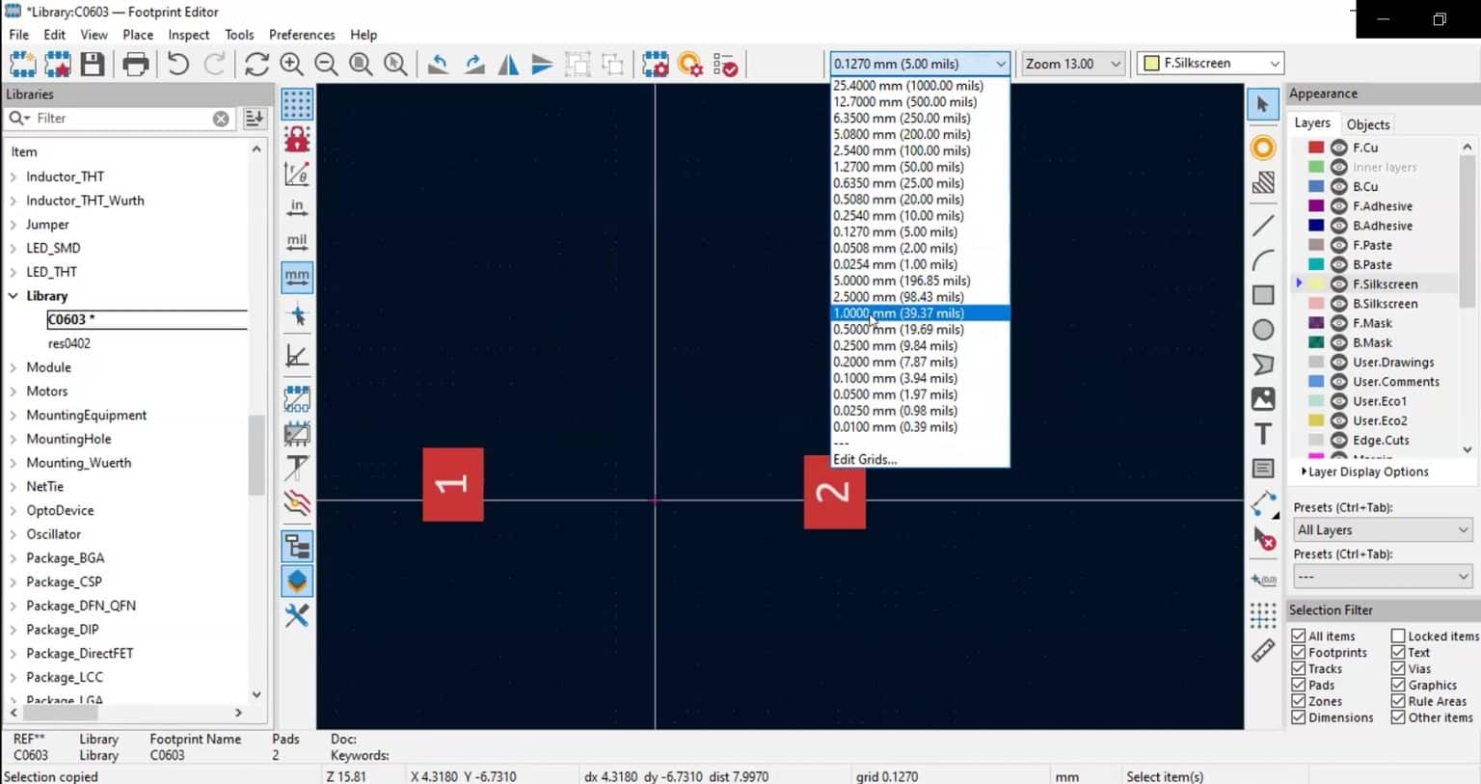1481x784 pixels.
Task: Expand the Package_DIP library entry
Action: (14, 629)
